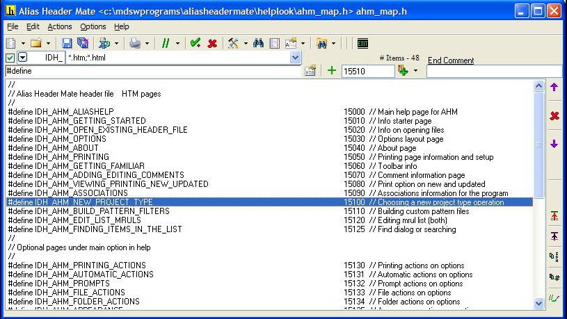The image size is (567, 319).
Task: Click the 15510 number input field
Action: pyautogui.click(x=368, y=71)
